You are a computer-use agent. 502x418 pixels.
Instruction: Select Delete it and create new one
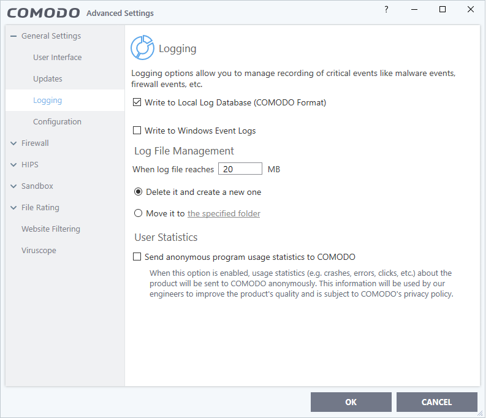click(x=138, y=192)
